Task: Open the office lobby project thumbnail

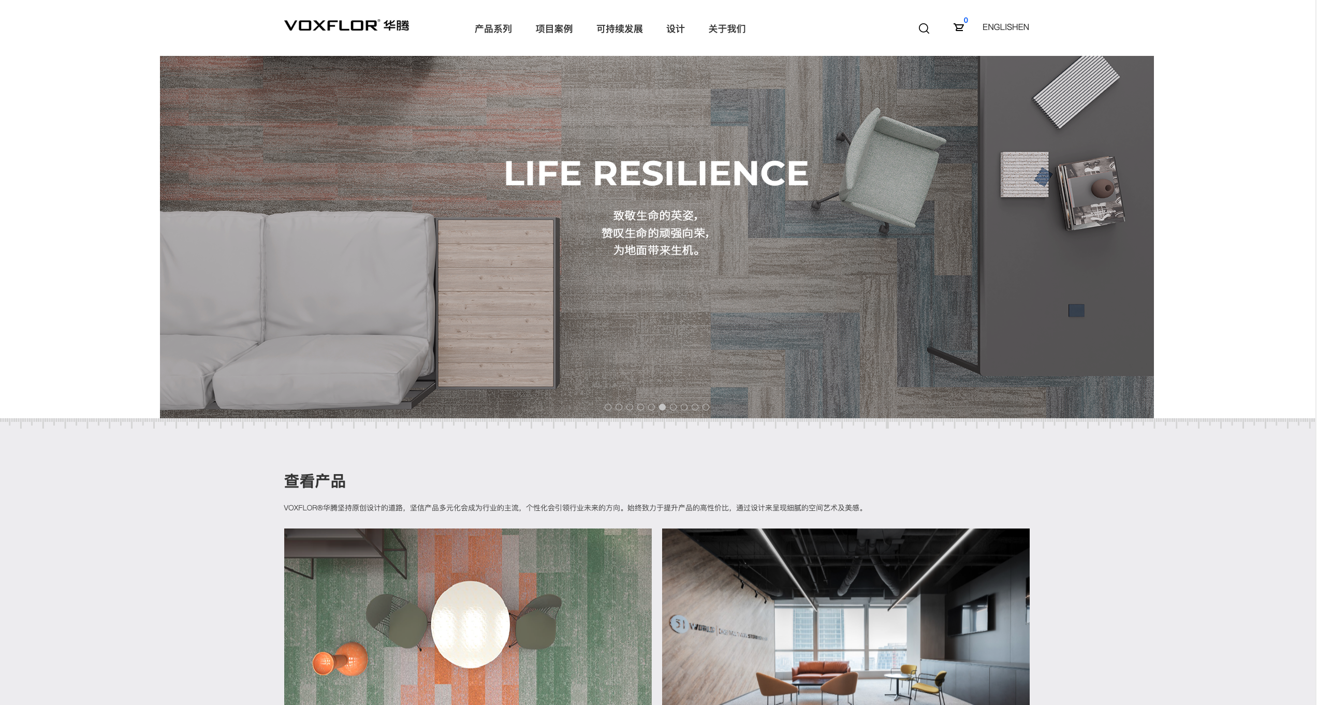Action: [845, 616]
